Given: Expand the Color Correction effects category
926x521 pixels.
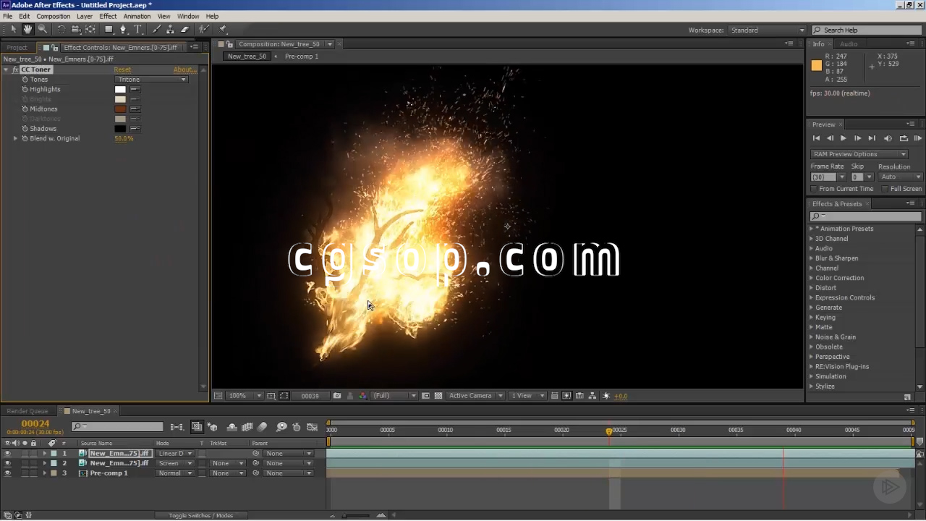Looking at the screenshot, I should 811,278.
